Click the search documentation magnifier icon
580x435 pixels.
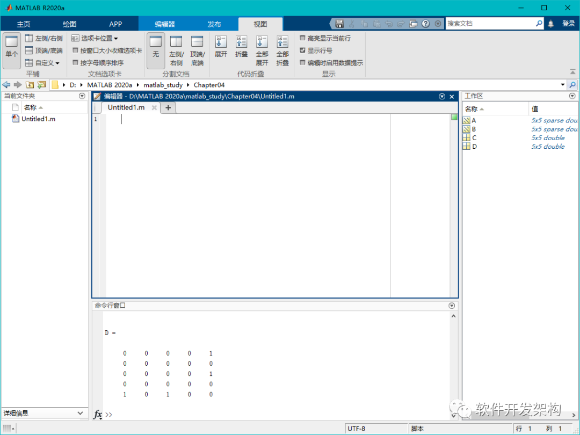click(539, 23)
